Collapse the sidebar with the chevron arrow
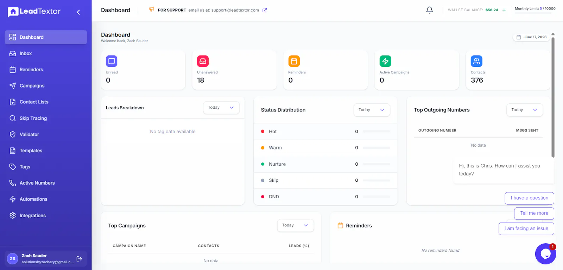Screen dimensions: 563x270 pos(78,12)
